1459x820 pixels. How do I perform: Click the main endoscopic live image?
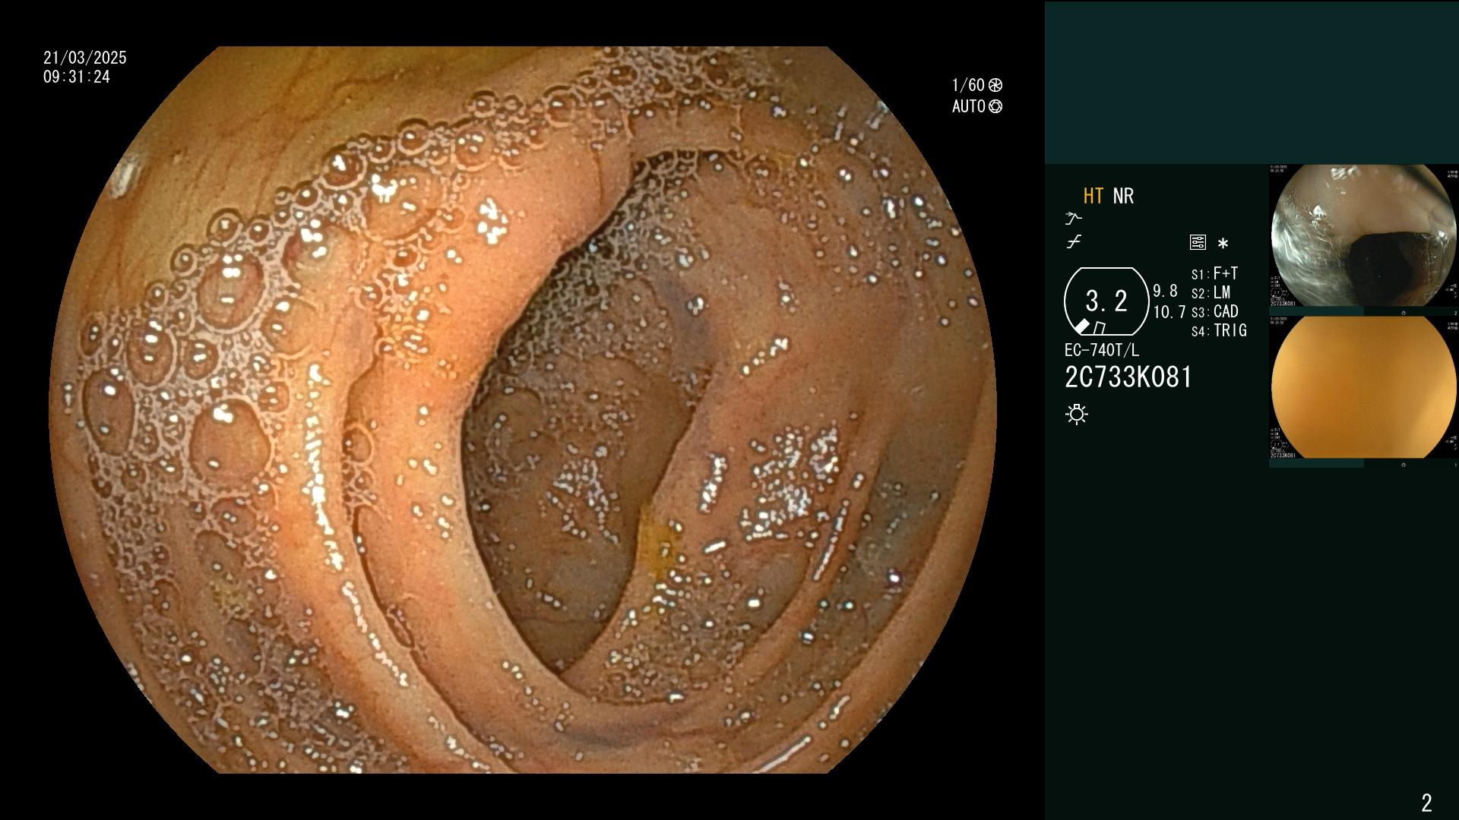(x=523, y=410)
